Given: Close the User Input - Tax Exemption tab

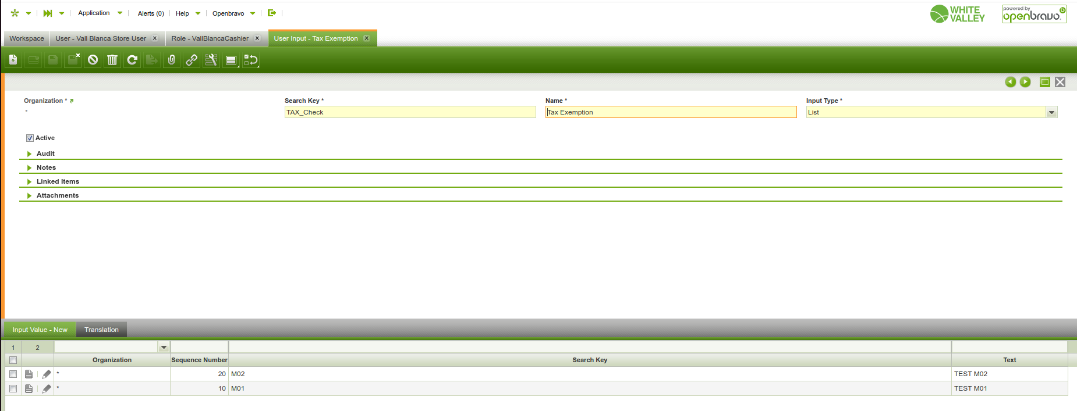Looking at the screenshot, I should (367, 38).
